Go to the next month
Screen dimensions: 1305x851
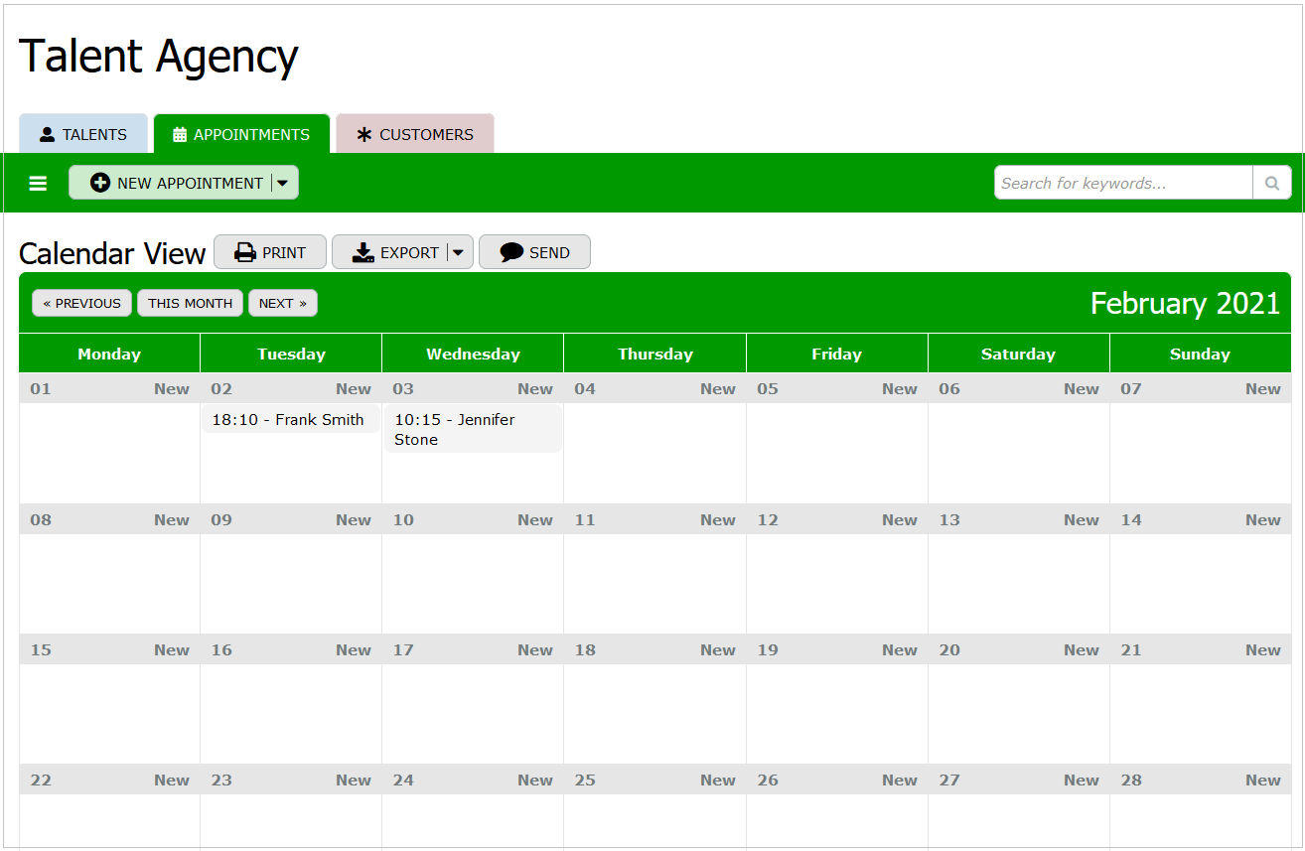coord(282,303)
